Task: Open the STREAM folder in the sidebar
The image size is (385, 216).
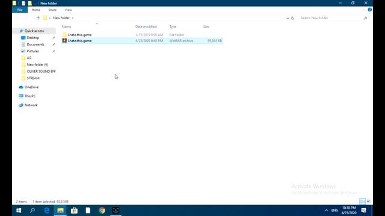Action: pyautogui.click(x=33, y=78)
